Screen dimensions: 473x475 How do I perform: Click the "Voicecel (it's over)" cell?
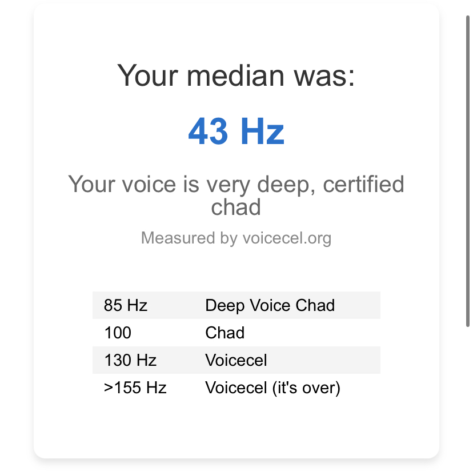pyautogui.click(x=272, y=388)
